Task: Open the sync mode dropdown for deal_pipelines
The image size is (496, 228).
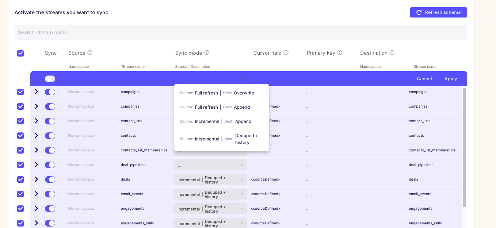Action: pyautogui.click(x=210, y=165)
